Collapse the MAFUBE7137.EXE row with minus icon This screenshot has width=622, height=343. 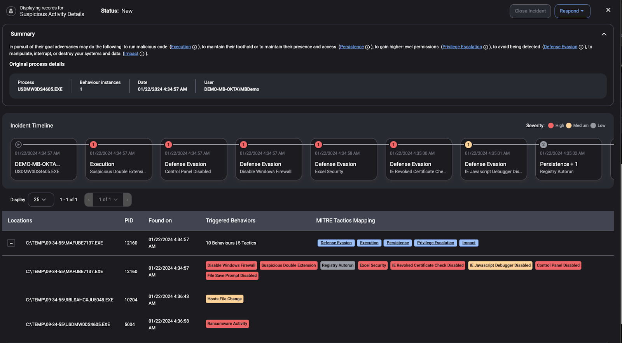[11, 243]
